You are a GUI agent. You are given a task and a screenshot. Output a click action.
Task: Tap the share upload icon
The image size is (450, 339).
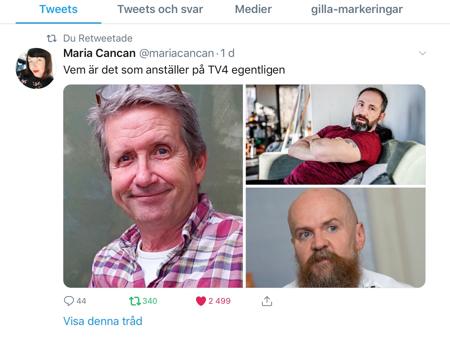tap(267, 301)
